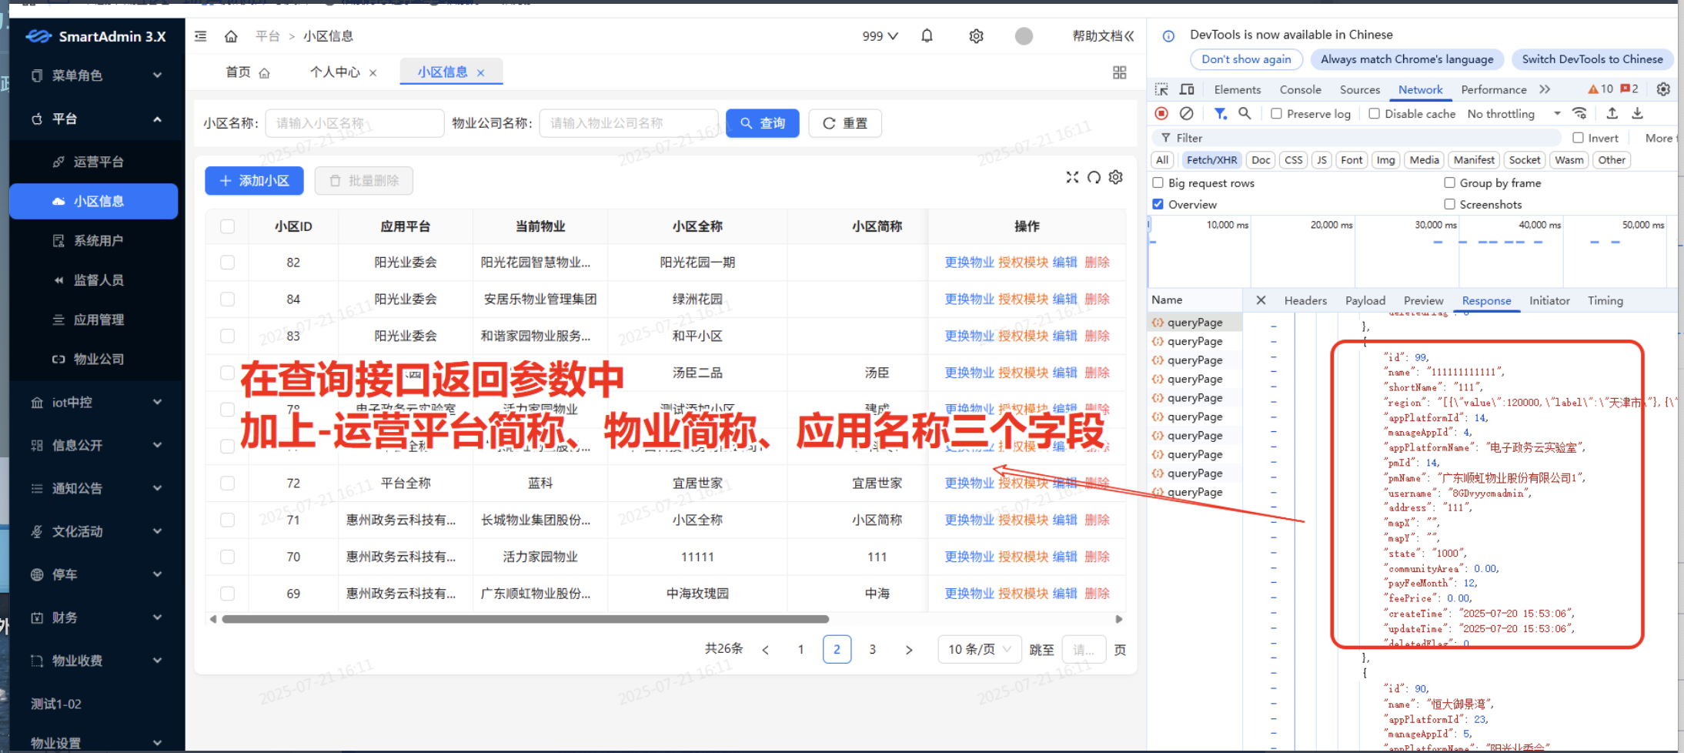Click the column settings gear above the table
Viewport: 1684px width, 753px height.
coord(1115,177)
